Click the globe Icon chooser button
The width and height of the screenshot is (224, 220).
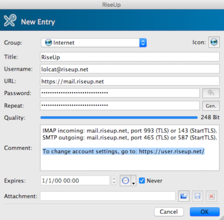point(214,42)
